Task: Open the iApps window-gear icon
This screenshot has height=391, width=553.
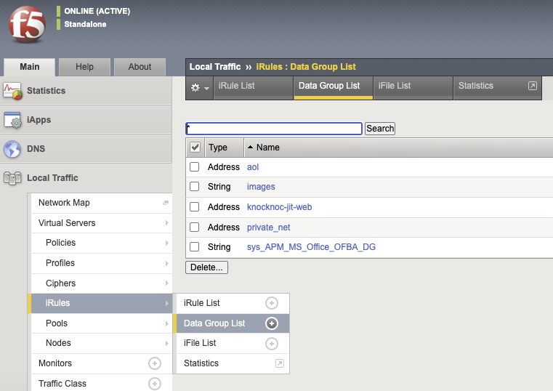Action: pyautogui.click(x=12, y=120)
